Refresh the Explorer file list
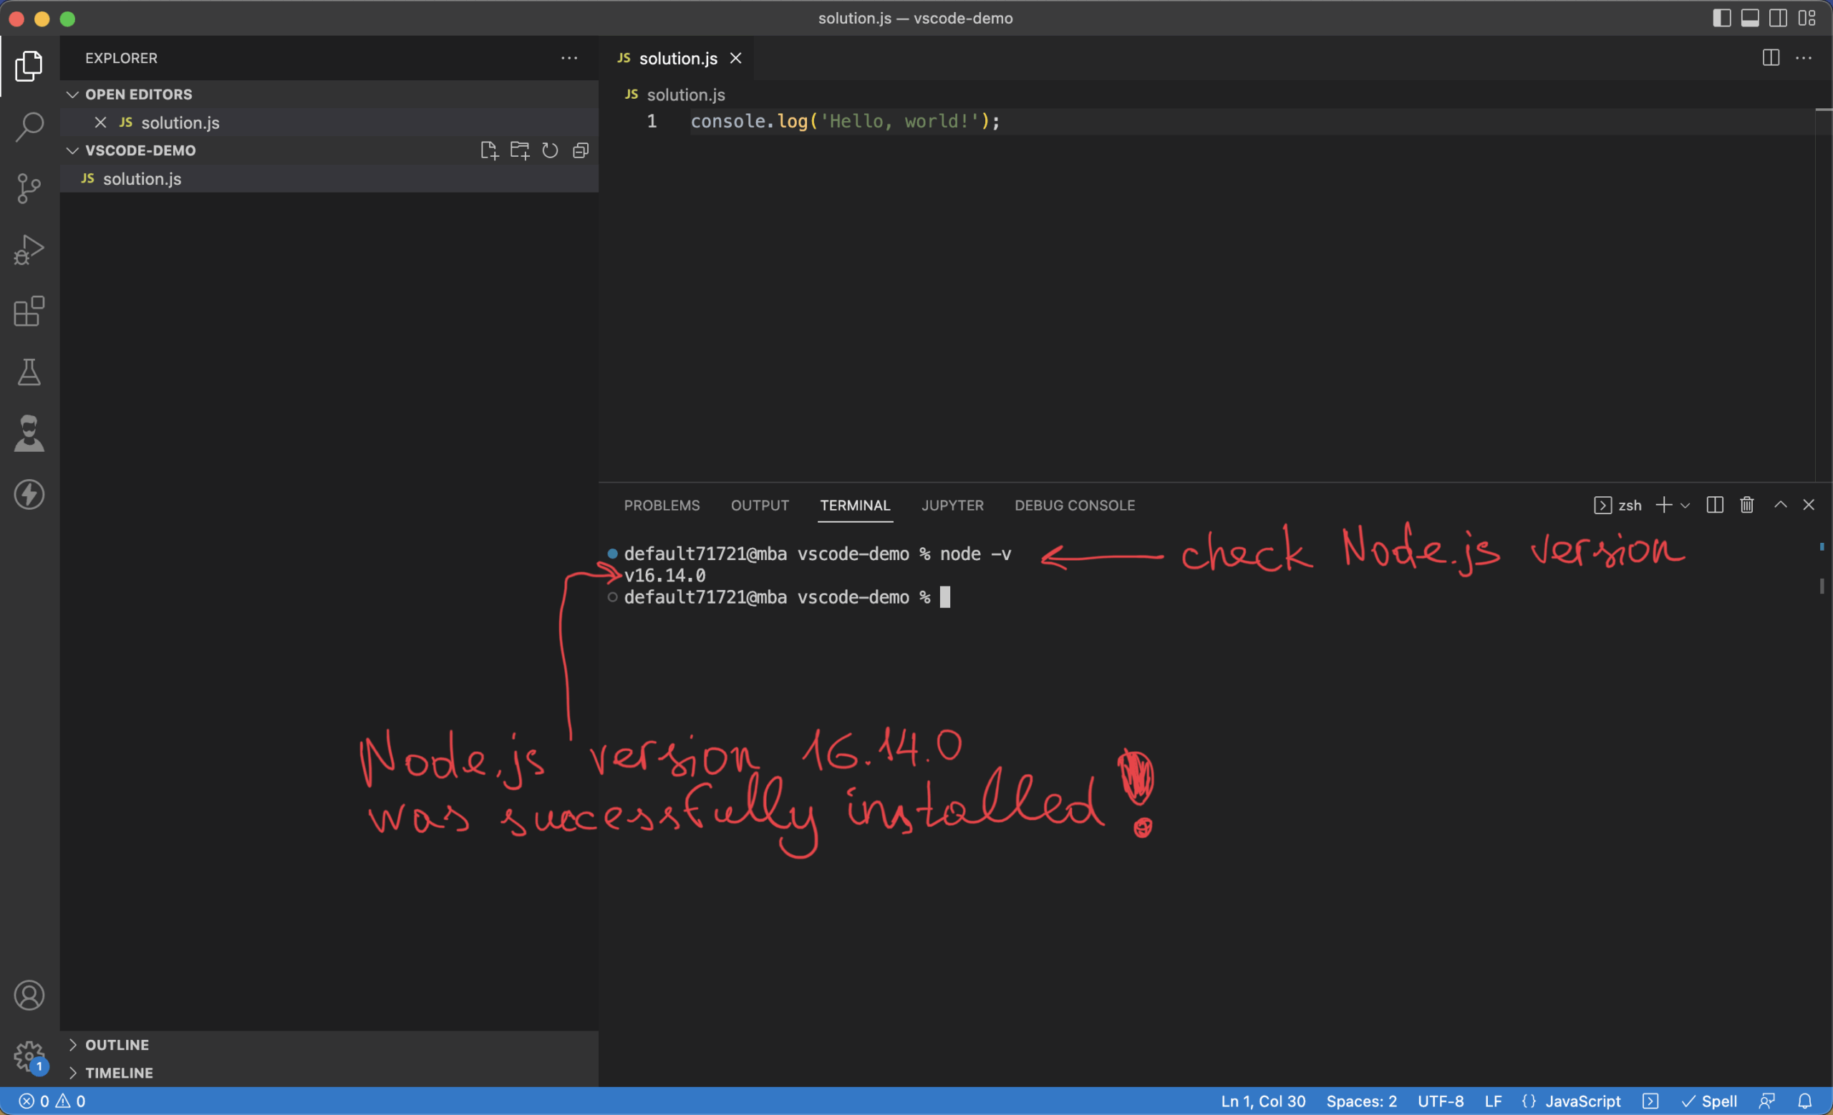Viewport: 1833px width, 1115px height. [x=550, y=150]
